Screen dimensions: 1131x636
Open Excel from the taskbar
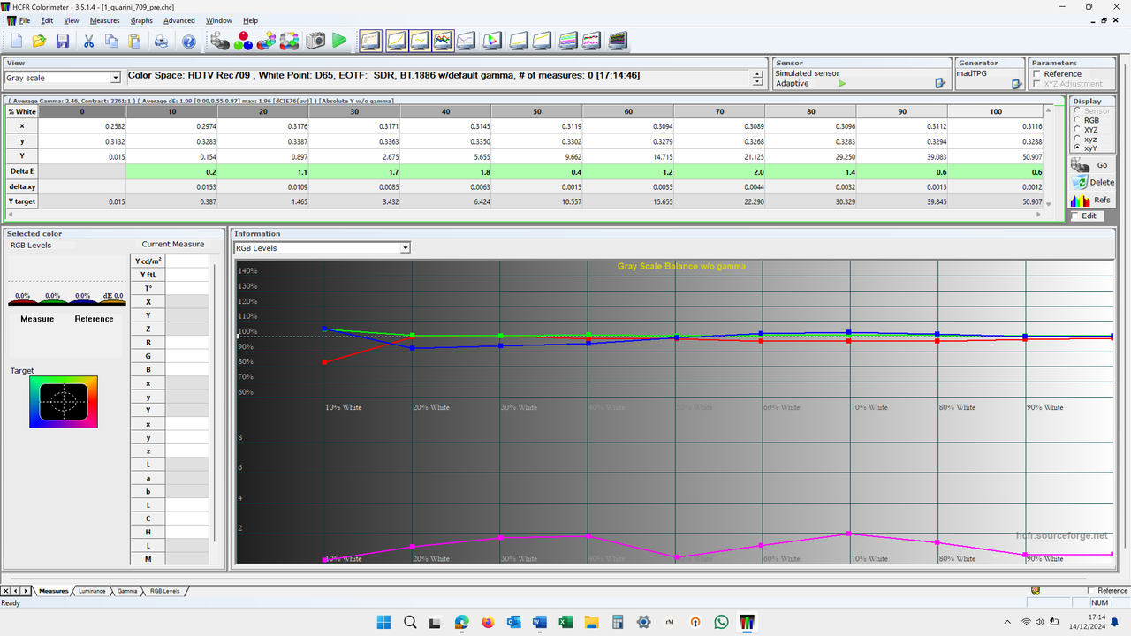point(565,622)
